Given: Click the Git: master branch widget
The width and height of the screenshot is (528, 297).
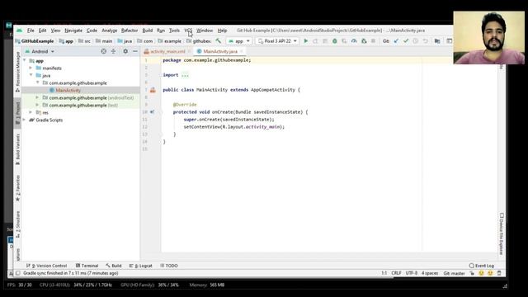Looking at the screenshot, I should [x=454, y=273].
